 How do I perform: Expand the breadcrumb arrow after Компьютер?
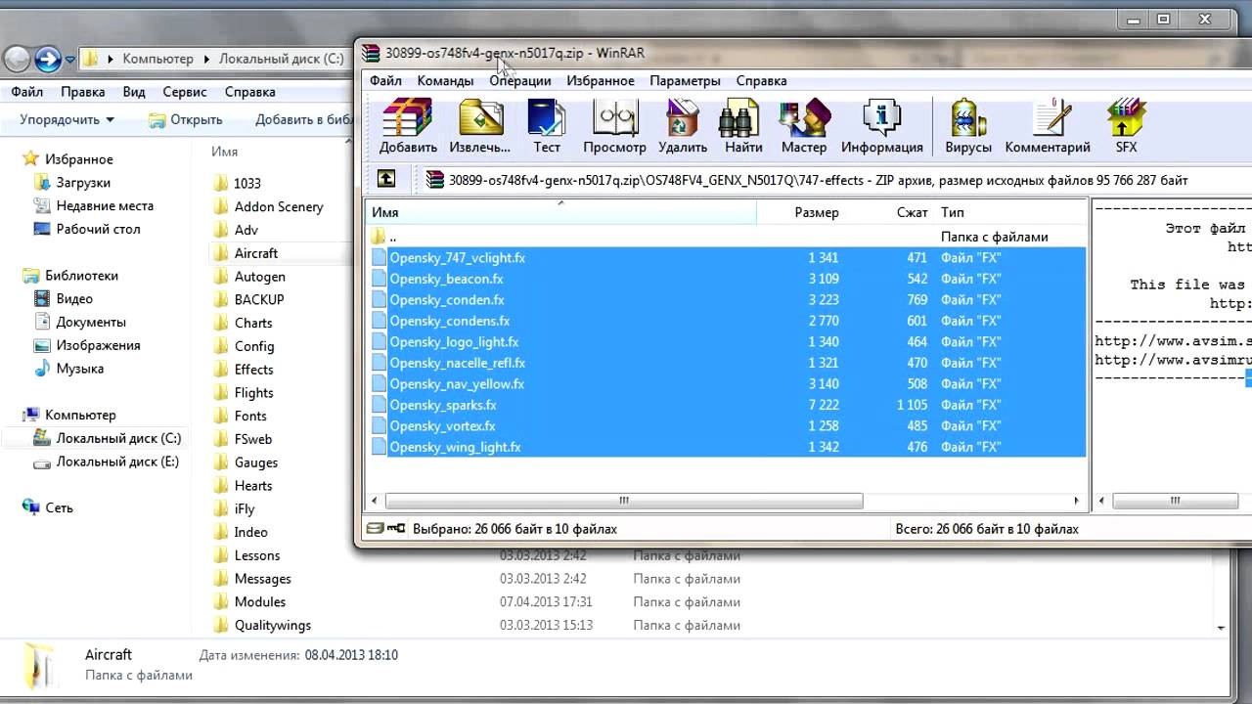(x=206, y=60)
